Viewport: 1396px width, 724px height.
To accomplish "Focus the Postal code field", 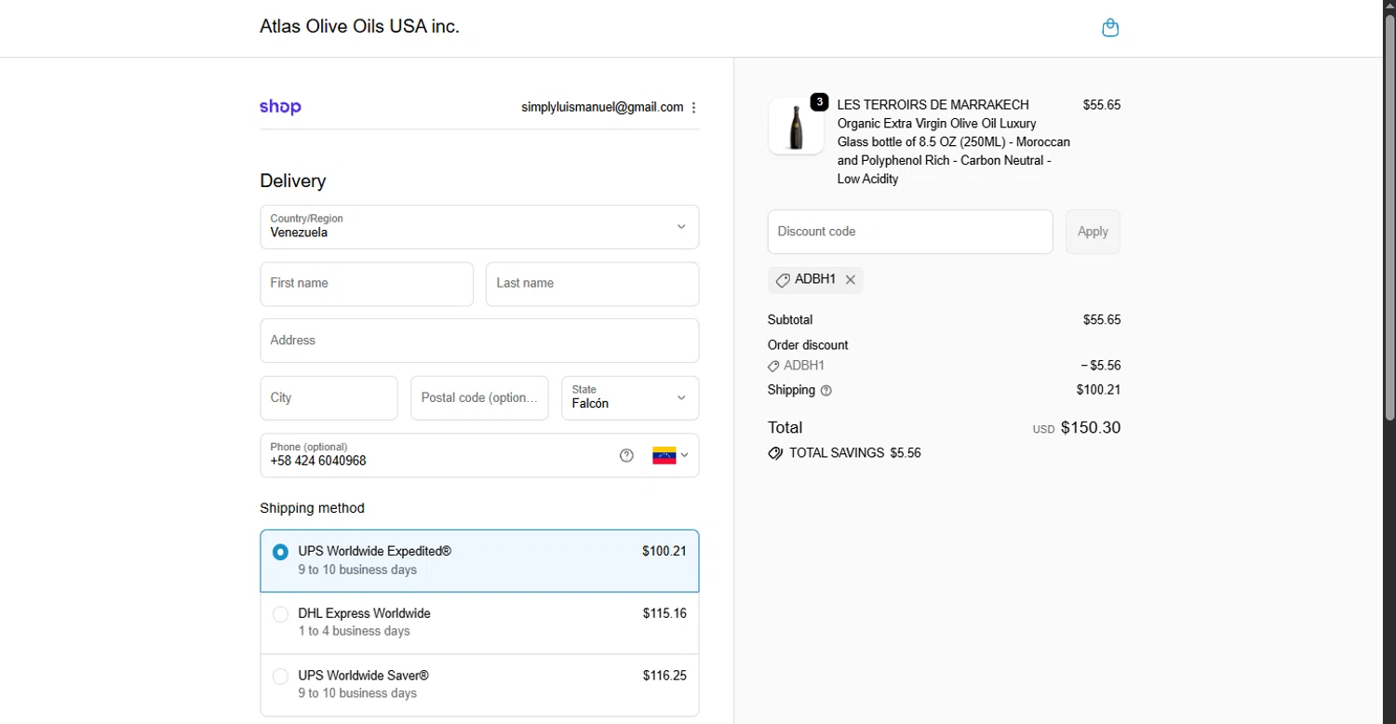I will (479, 398).
